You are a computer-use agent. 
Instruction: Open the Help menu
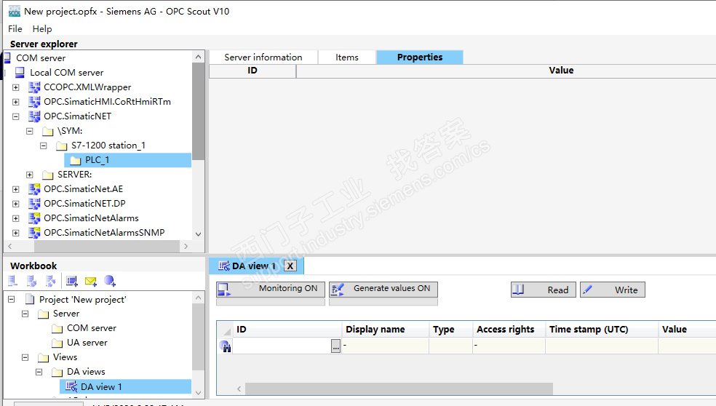(x=42, y=29)
